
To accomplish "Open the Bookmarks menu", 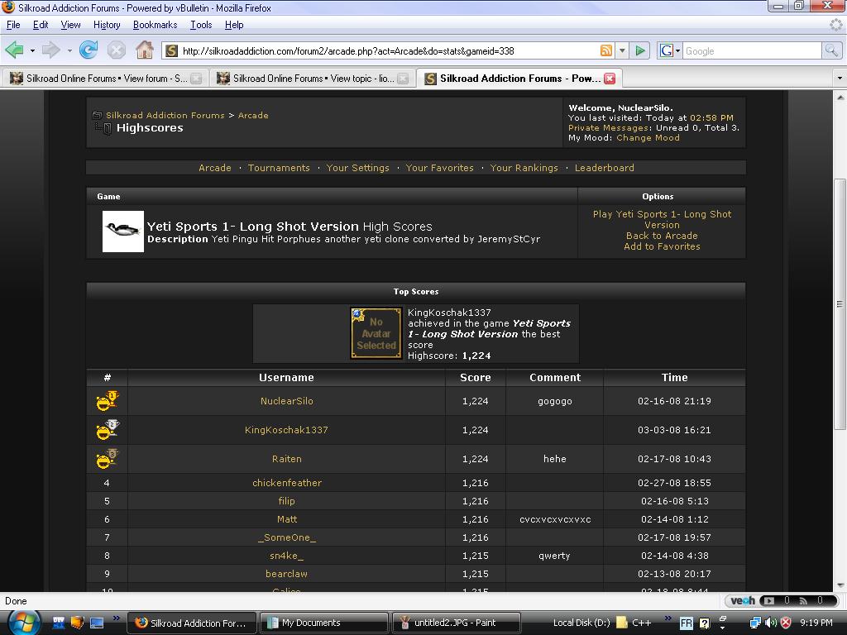I will click(x=155, y=25).
